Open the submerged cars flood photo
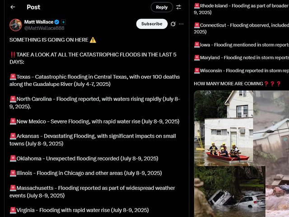 coord(230,192)
